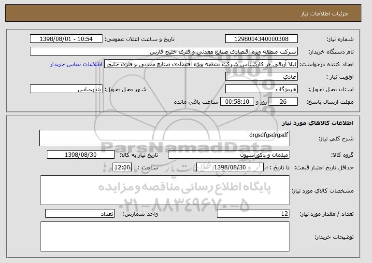
Task: Click the ایجاد کننده درخواست field
Action: pos(201,64)
